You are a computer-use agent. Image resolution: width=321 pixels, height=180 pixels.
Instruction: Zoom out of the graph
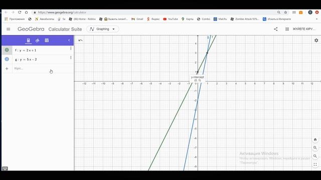[315, 156]
